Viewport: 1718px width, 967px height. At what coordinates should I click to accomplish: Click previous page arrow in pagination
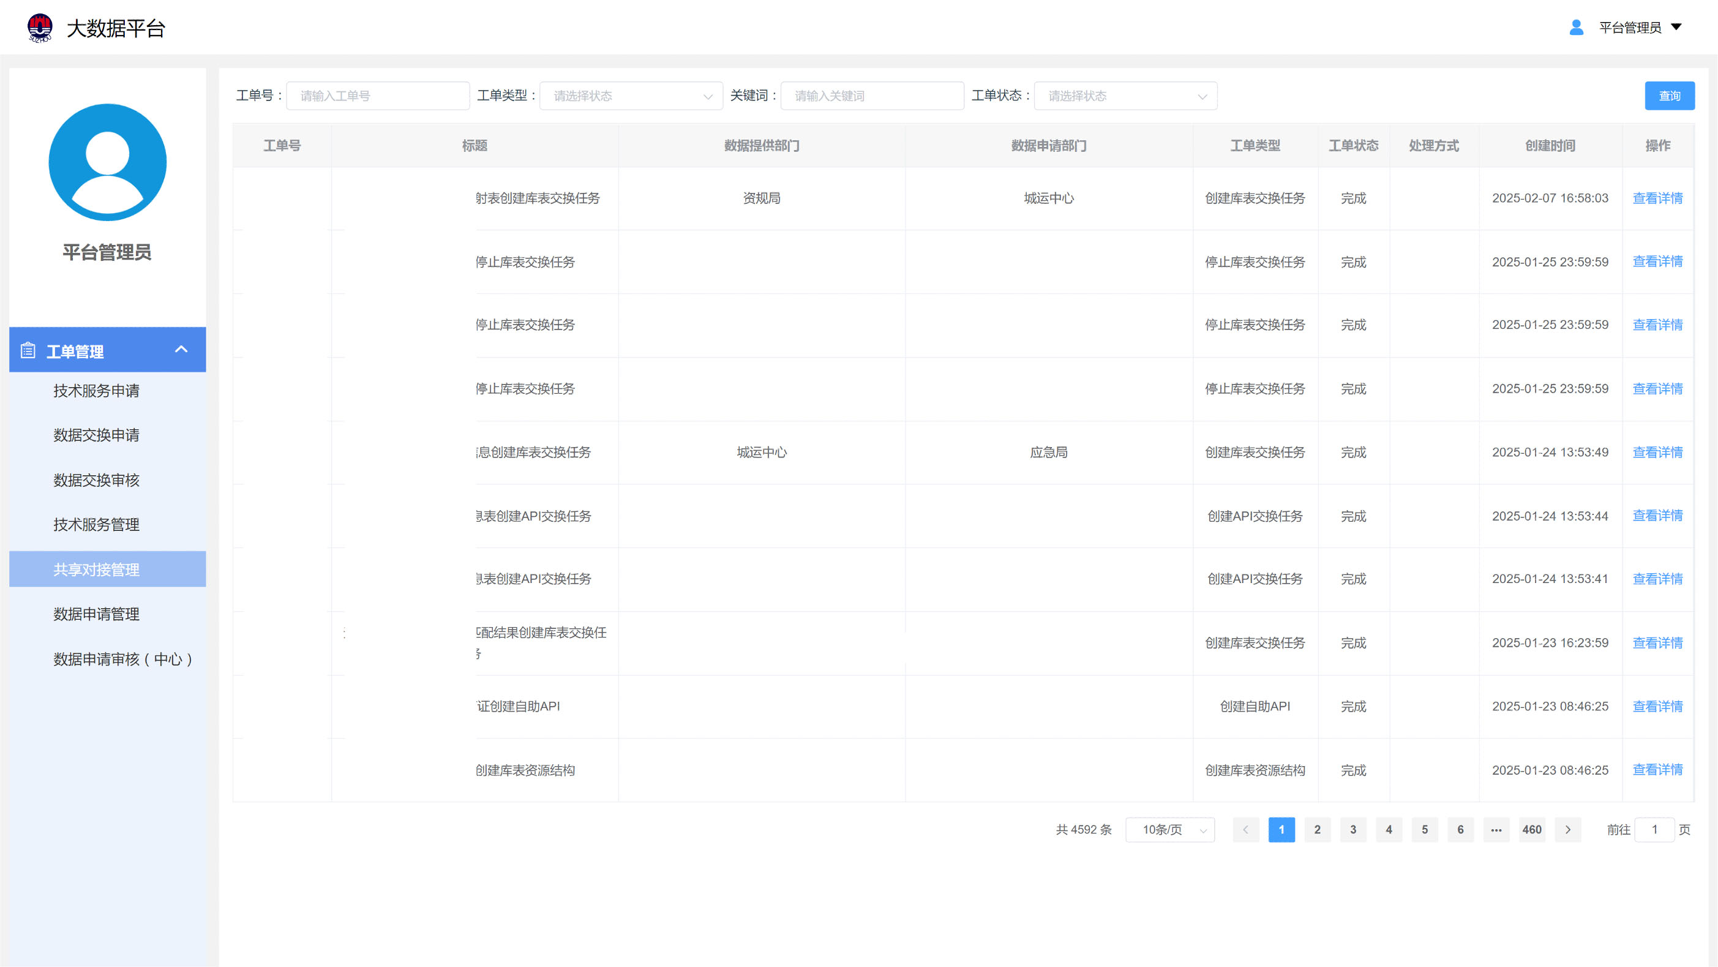click(1245, 830)
